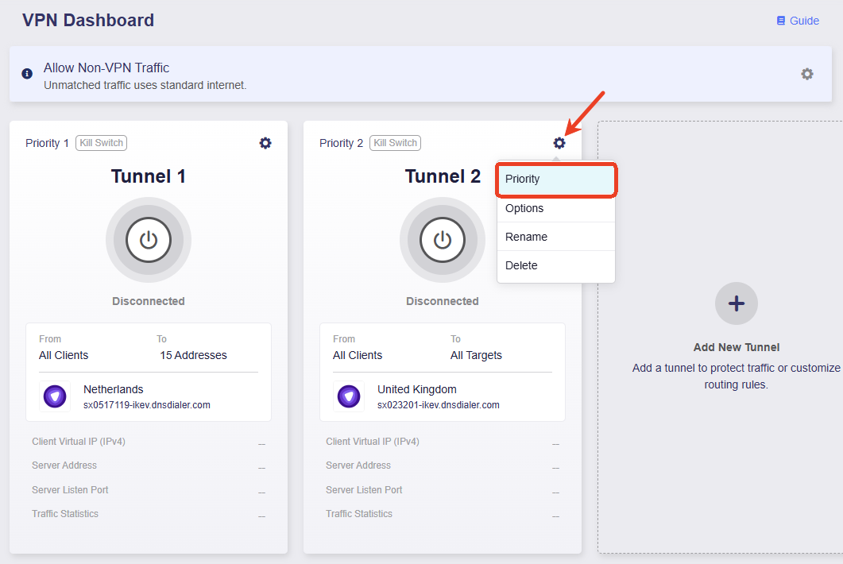
Task: Click the Netherlands server shield icon
Action: click(55, 396)
